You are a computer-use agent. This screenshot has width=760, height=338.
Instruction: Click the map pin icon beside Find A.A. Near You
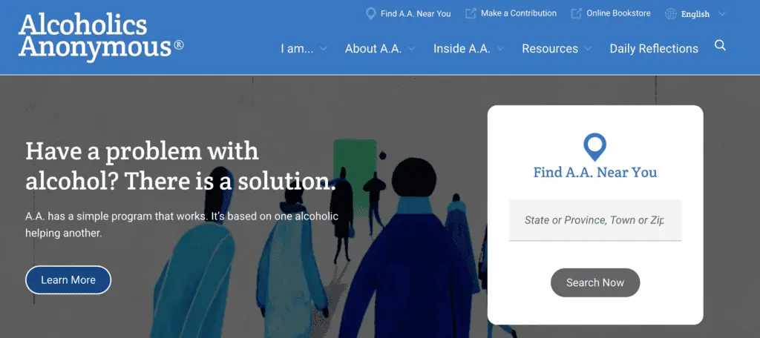pyautogui.click(x=371, y=13)
